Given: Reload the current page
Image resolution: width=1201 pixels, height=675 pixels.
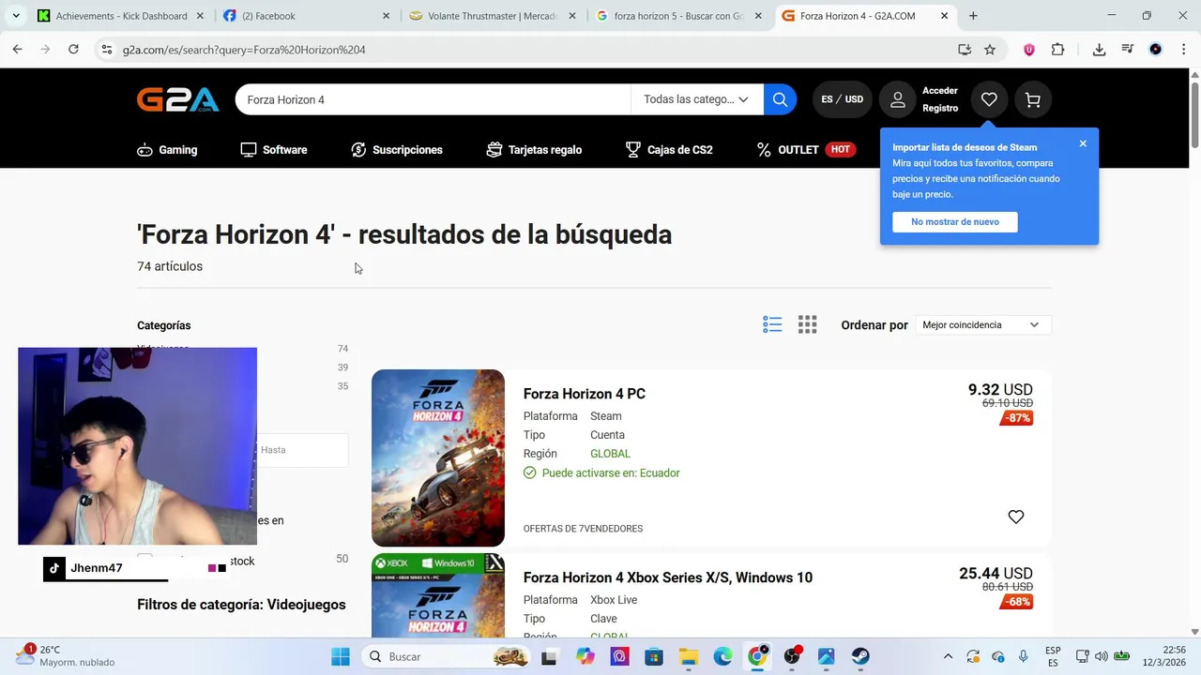Looking at the screenshot, I should (73, 50).
